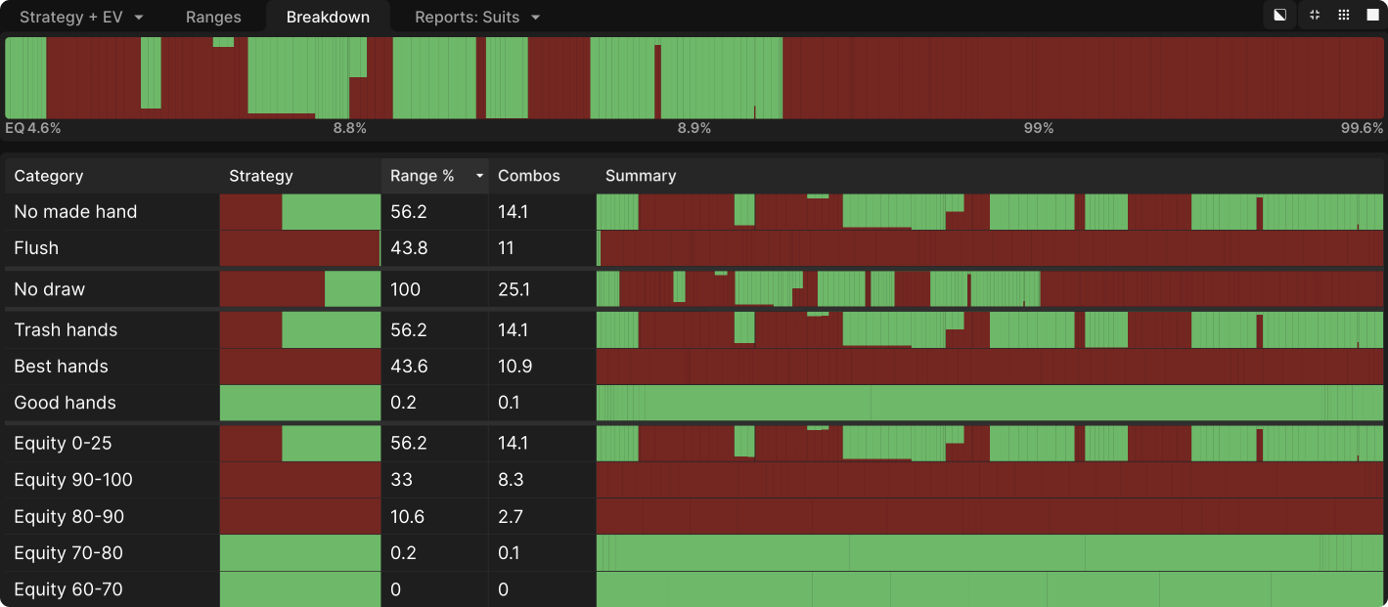This screenshot has height=607, width=1388.
Task: Click the Summary column header
Action: (641, 176)
